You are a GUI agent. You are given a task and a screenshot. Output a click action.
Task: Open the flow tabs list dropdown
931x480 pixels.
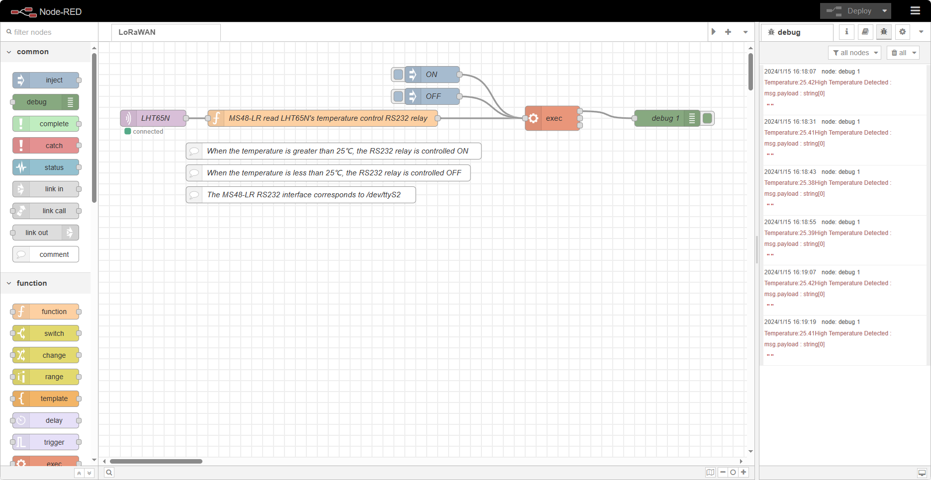(745, 32)
